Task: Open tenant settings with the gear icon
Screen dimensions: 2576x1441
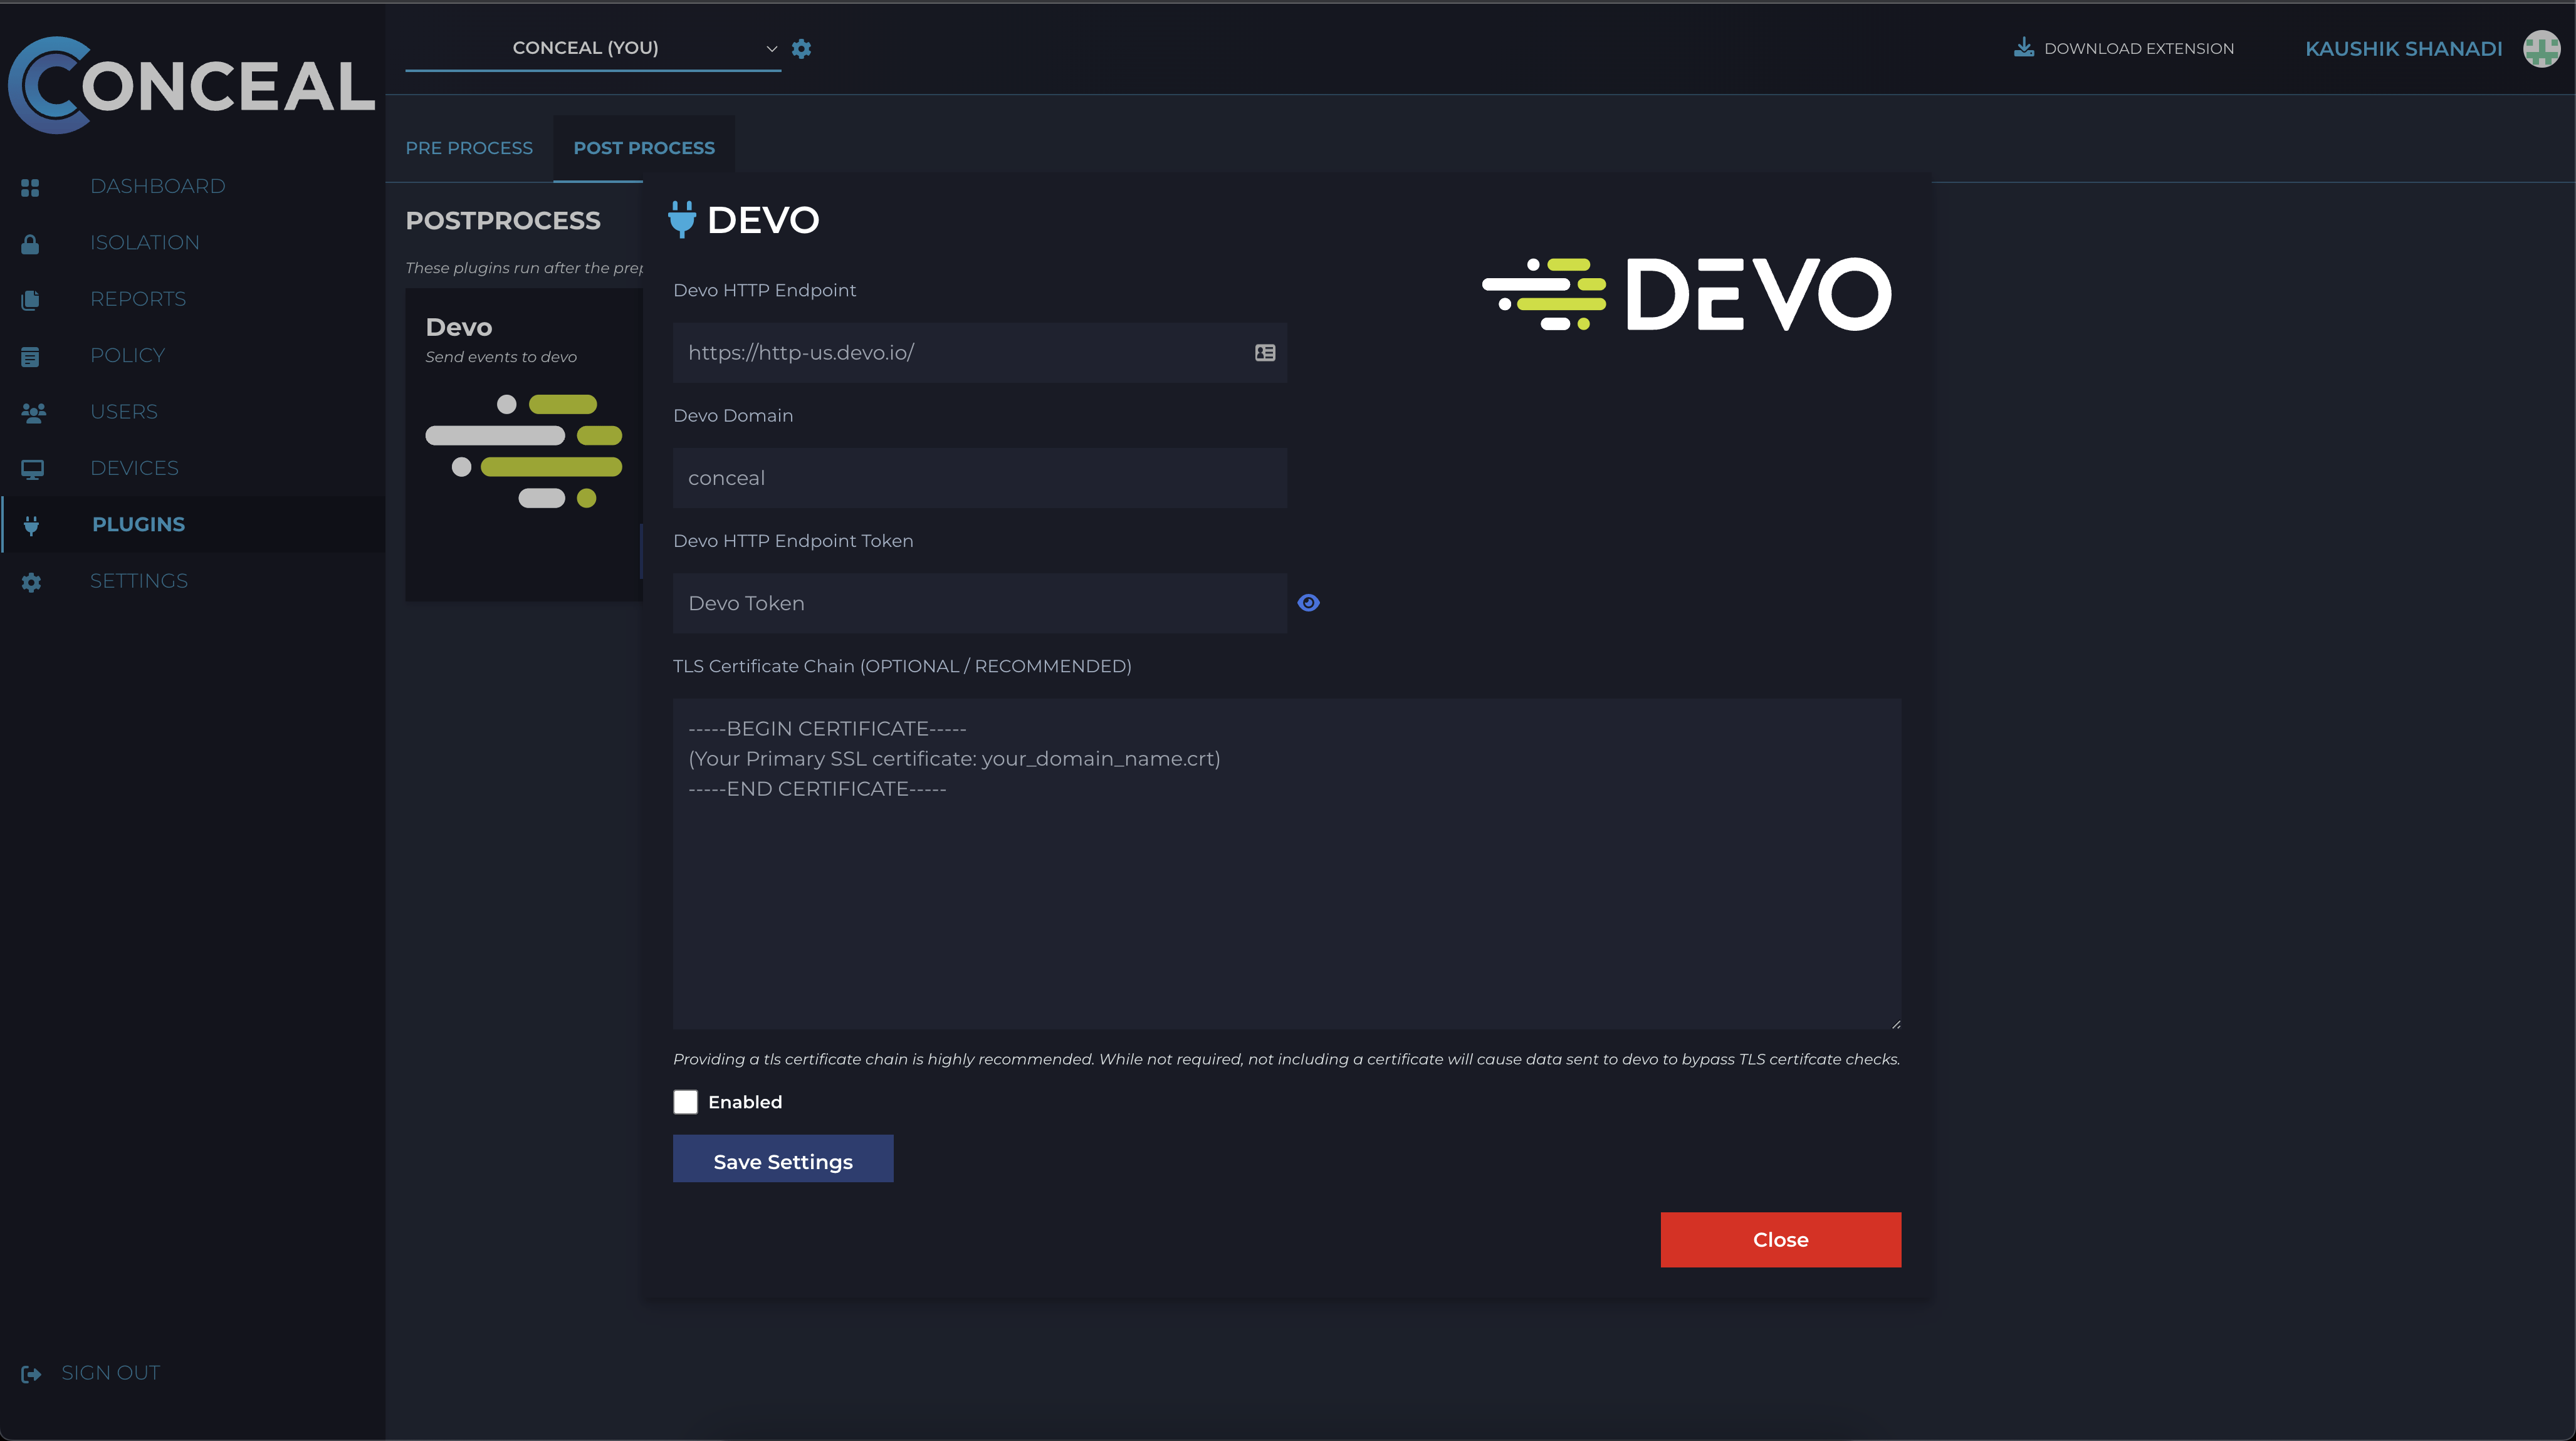Action: click(x=801, y=48)
